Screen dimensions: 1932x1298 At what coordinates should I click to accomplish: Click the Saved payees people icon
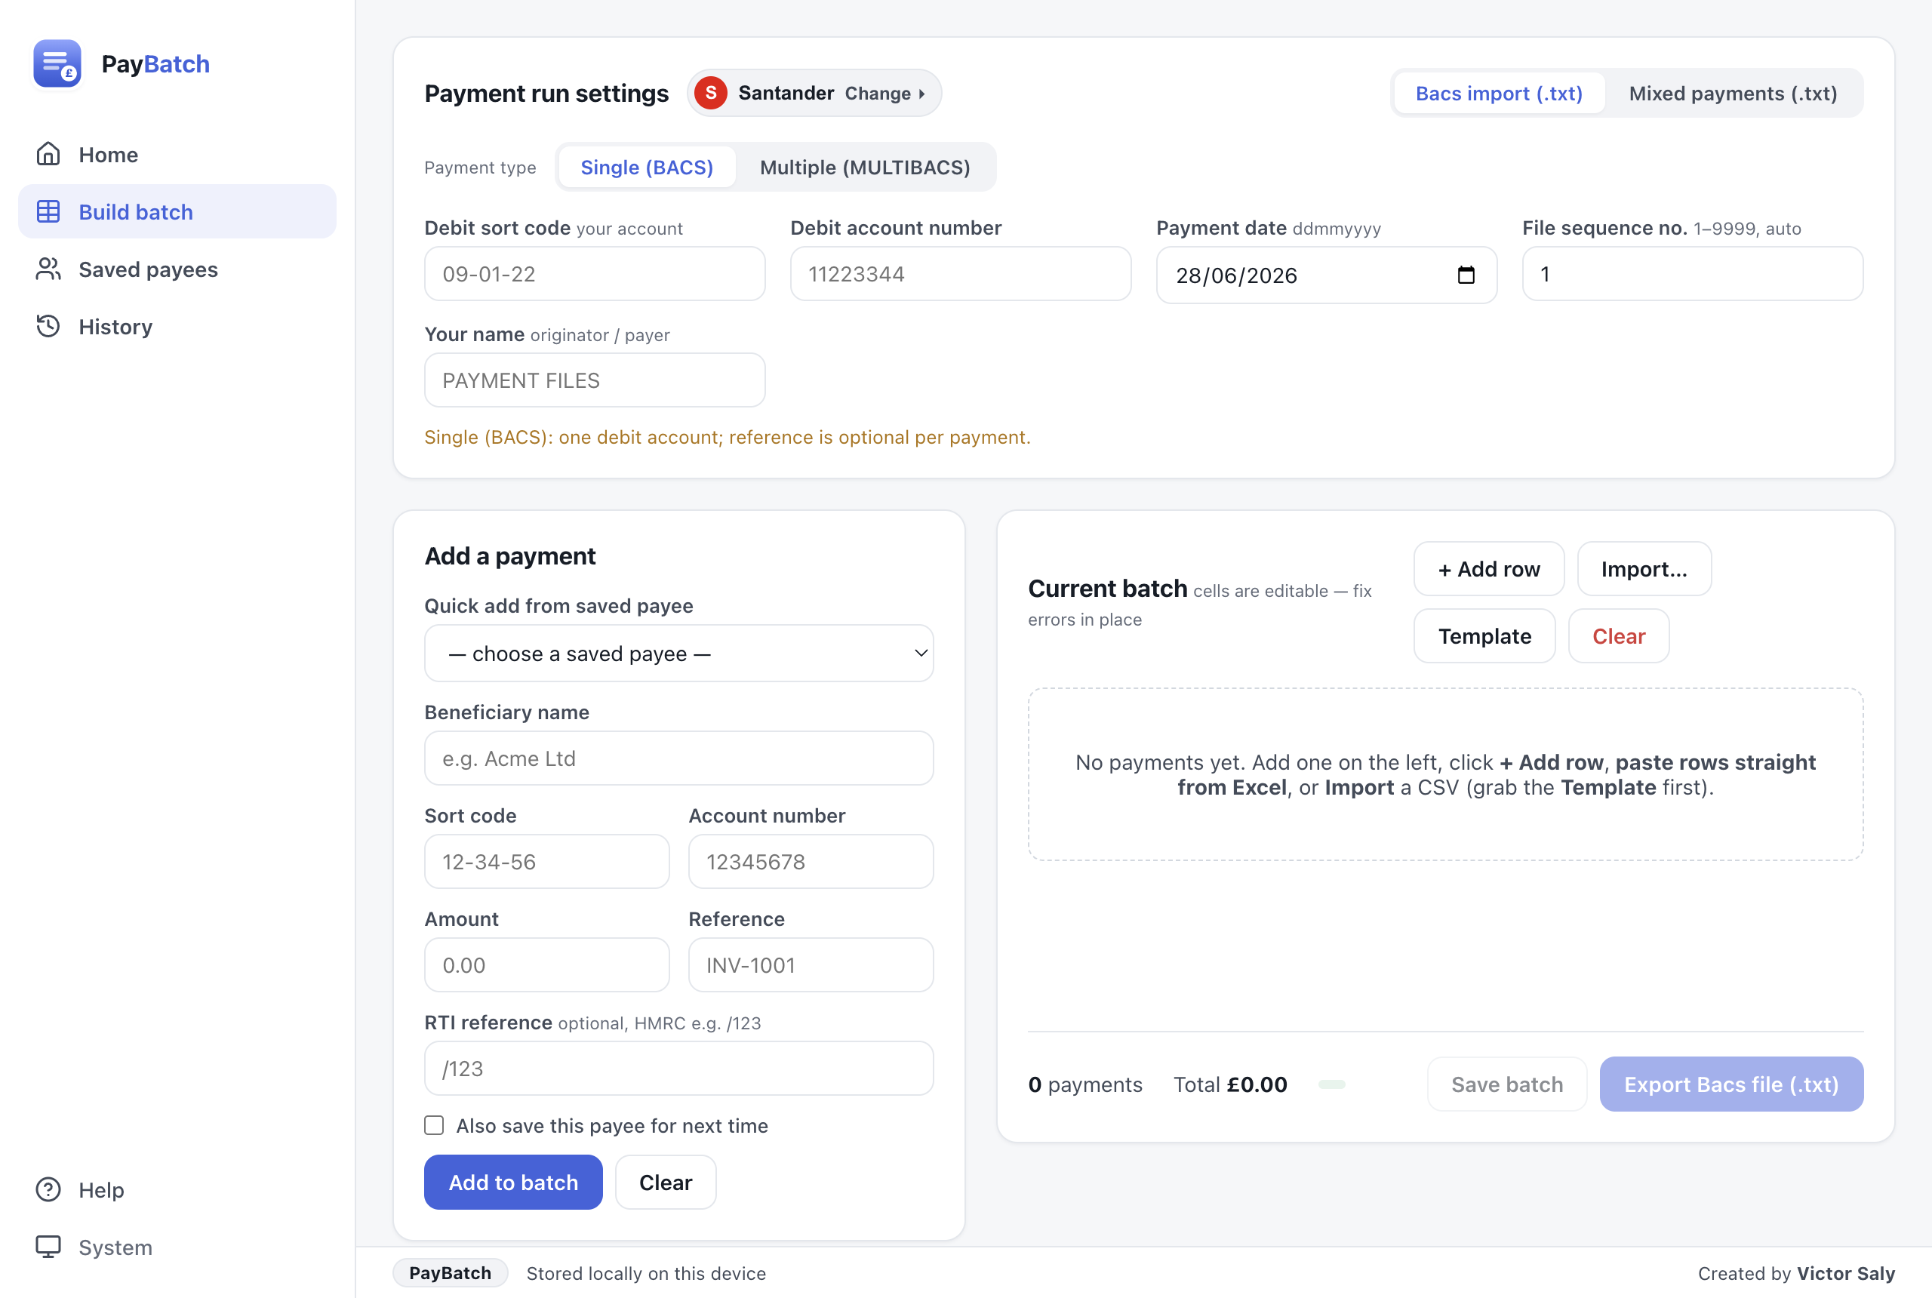coord(48,269)
